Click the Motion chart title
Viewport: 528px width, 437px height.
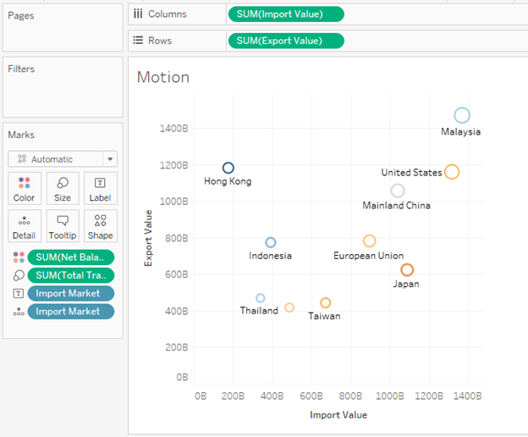163,77
